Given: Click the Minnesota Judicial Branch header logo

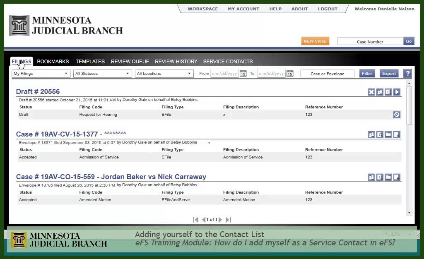Looking at the screenshot, I should [66, 25].
